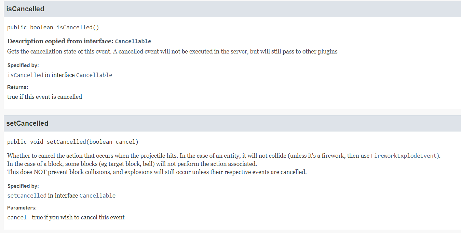Open Cancellable link after 'Description copied from interface'

[133, 41]
